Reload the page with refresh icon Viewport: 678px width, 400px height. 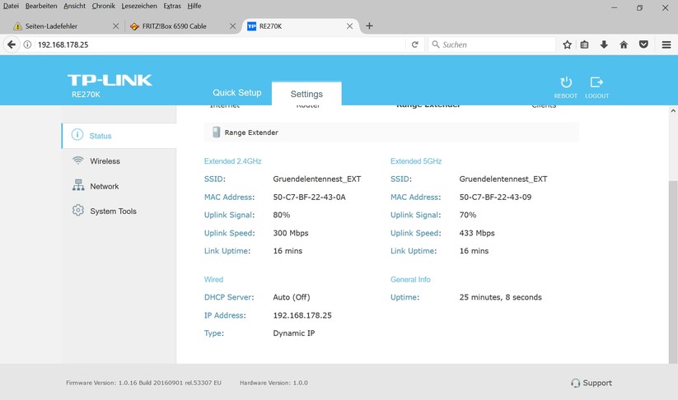coord(415,44)
